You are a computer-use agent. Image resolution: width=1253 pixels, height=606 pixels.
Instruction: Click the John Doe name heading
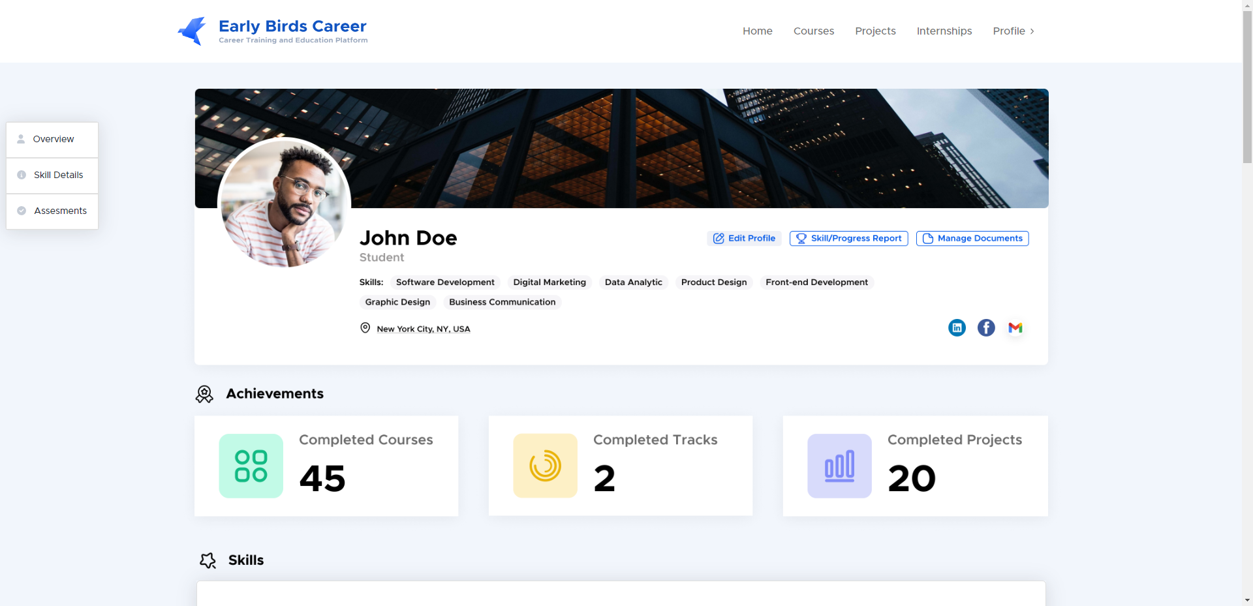pos(408,238)
